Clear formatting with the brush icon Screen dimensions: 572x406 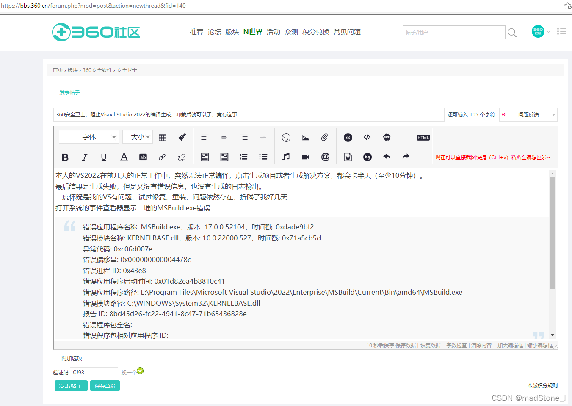click(x=182, y=137)
